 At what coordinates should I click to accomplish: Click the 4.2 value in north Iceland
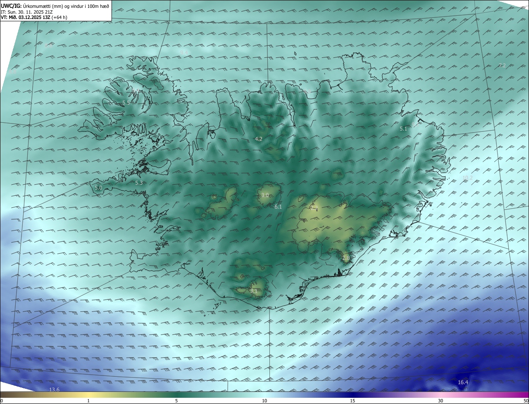point(259,139)
